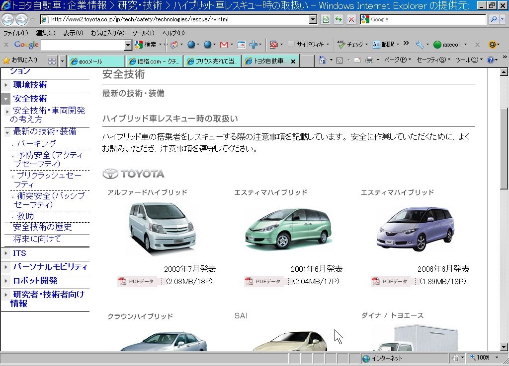Open the search provider dropdown arrow
The image size is (509, 366).
503,19
